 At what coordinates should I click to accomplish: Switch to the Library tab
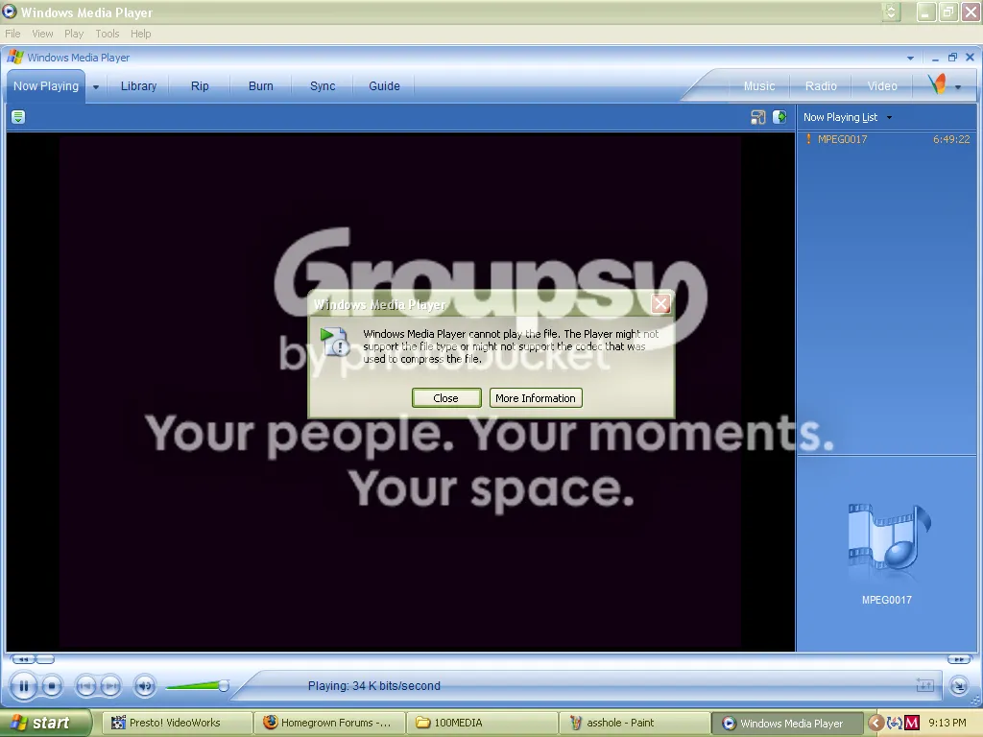click(138, 86)
